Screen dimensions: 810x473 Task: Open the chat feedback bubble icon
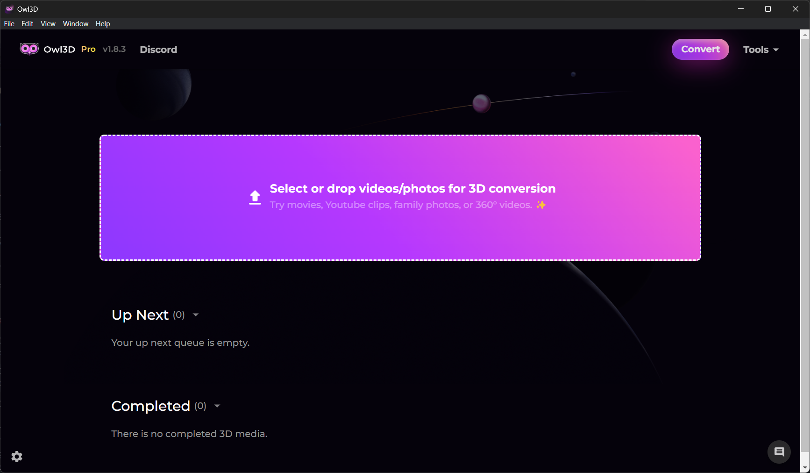(779, 452)
